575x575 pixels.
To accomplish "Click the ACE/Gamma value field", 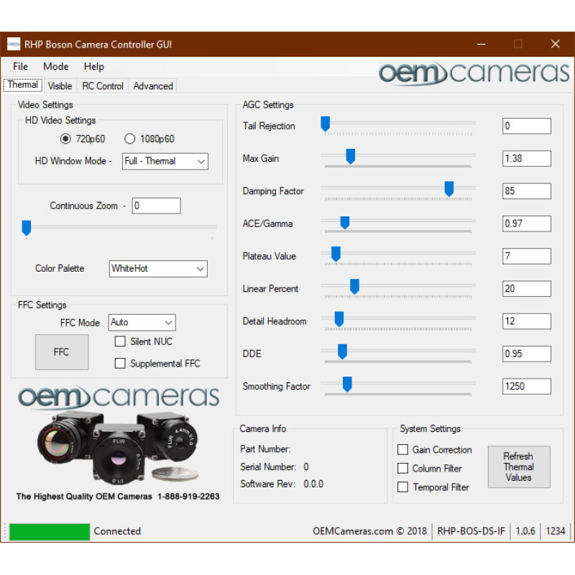I will click(527, 224).
